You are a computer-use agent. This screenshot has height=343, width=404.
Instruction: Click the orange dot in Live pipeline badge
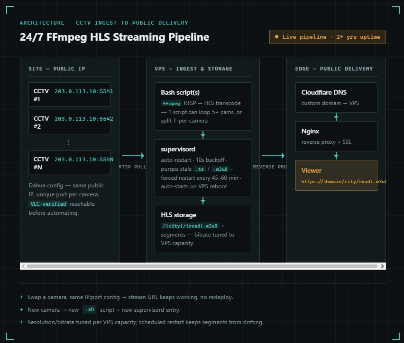[276, 37]
